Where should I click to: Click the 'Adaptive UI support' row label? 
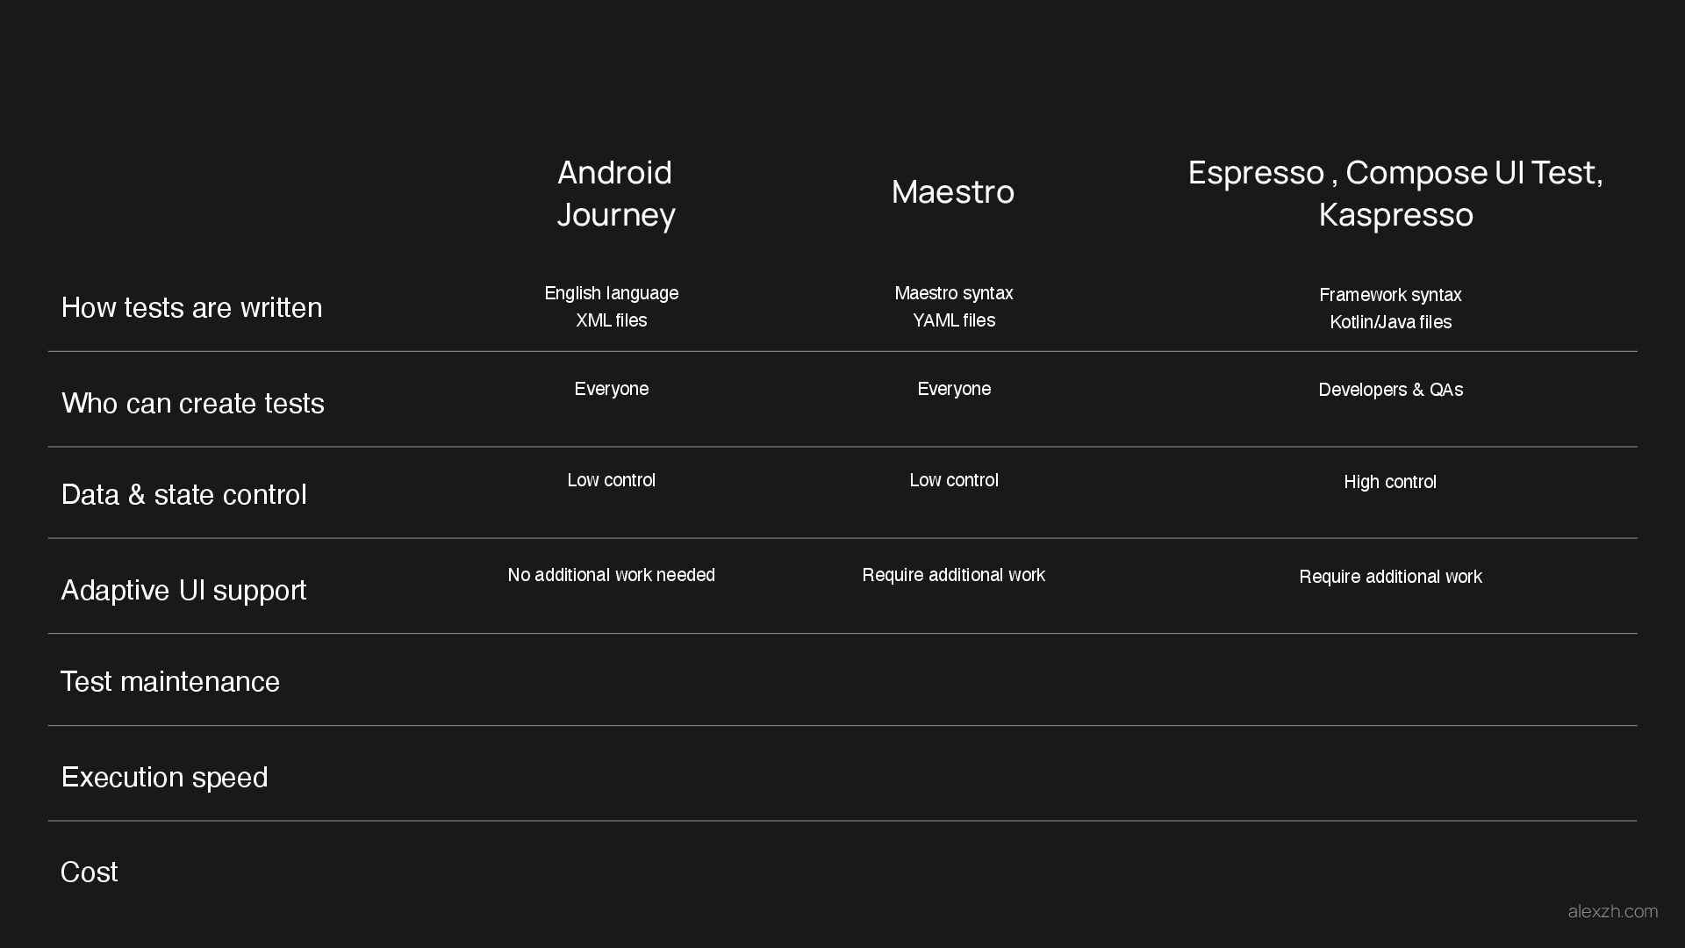click(x=183, y=591)
